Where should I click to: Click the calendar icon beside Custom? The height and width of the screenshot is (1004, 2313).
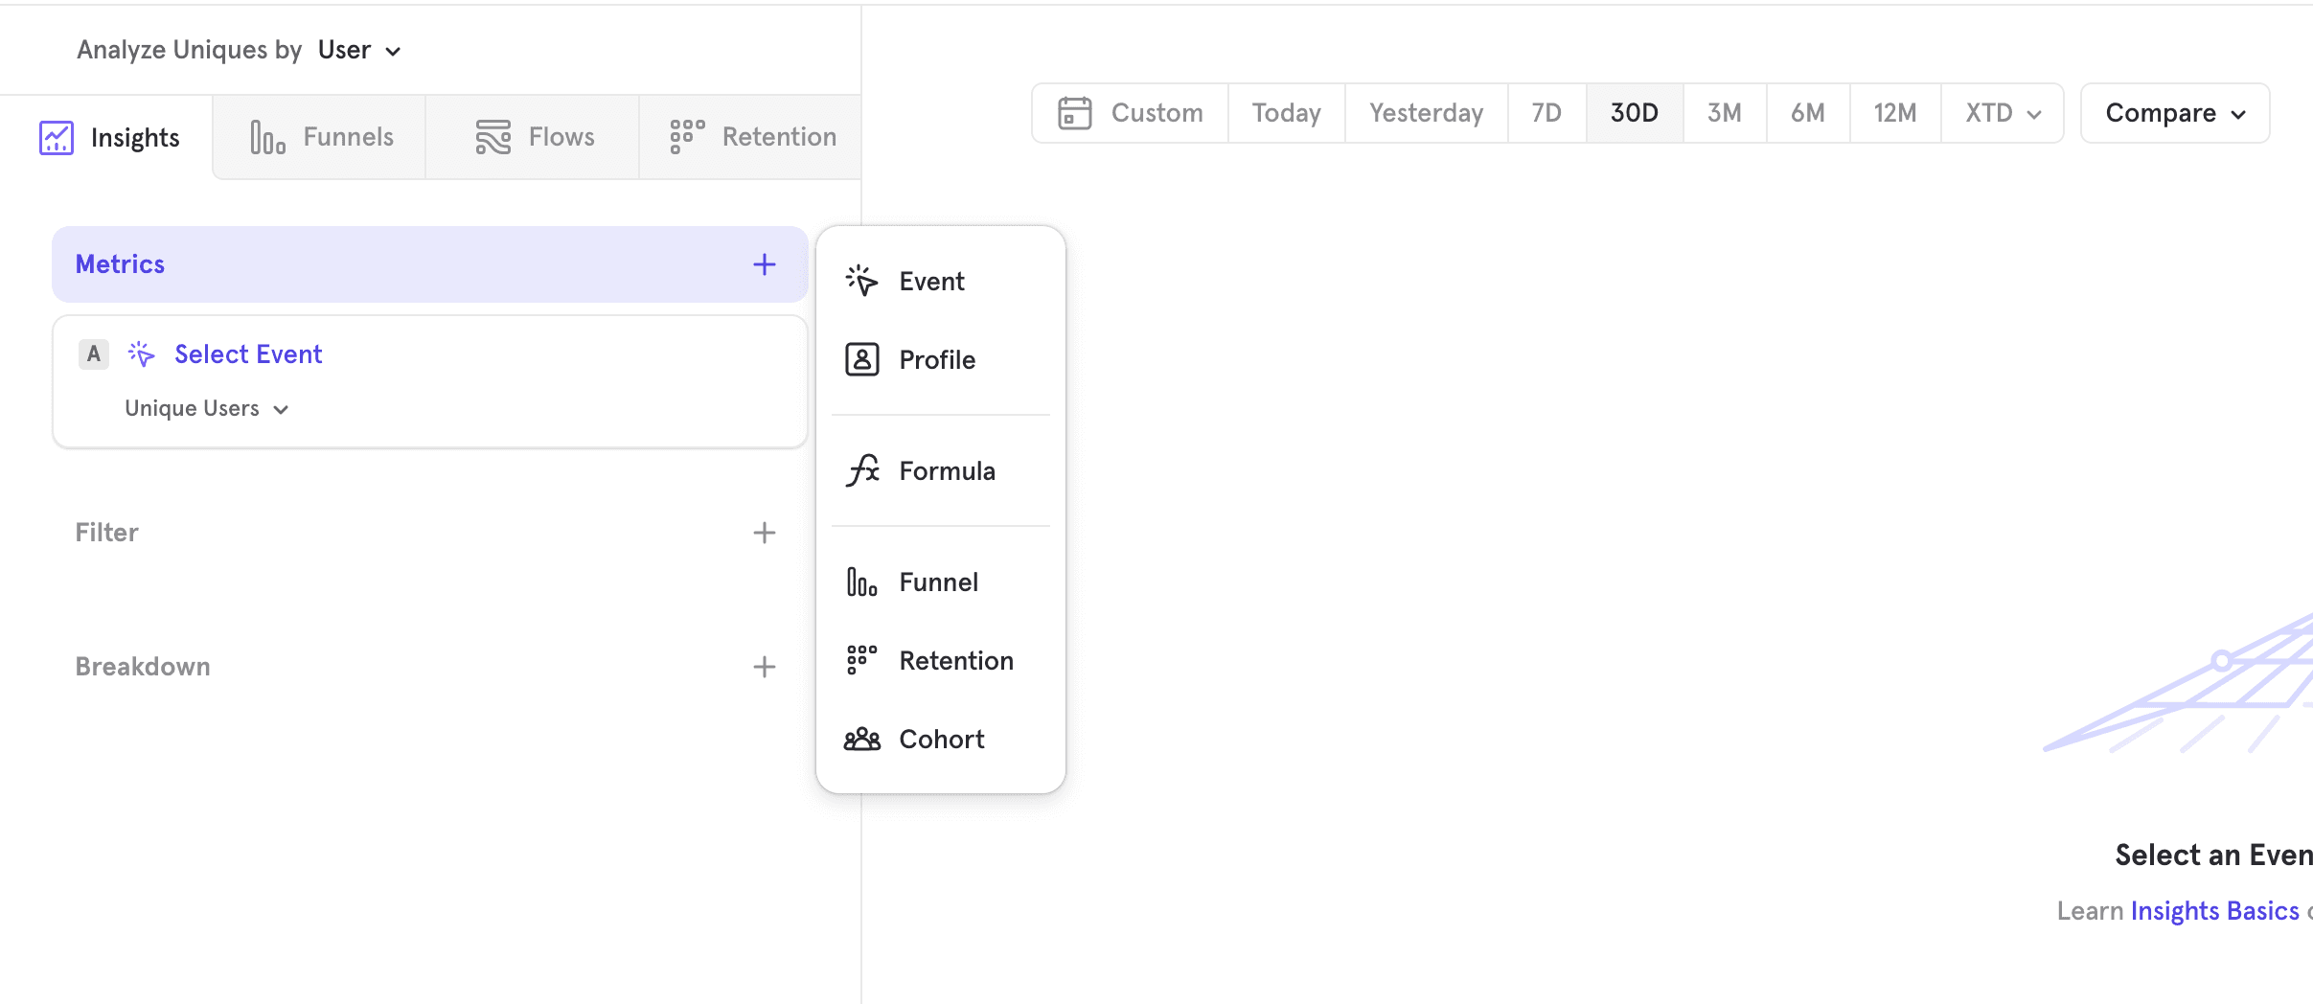coord(1074,113)
